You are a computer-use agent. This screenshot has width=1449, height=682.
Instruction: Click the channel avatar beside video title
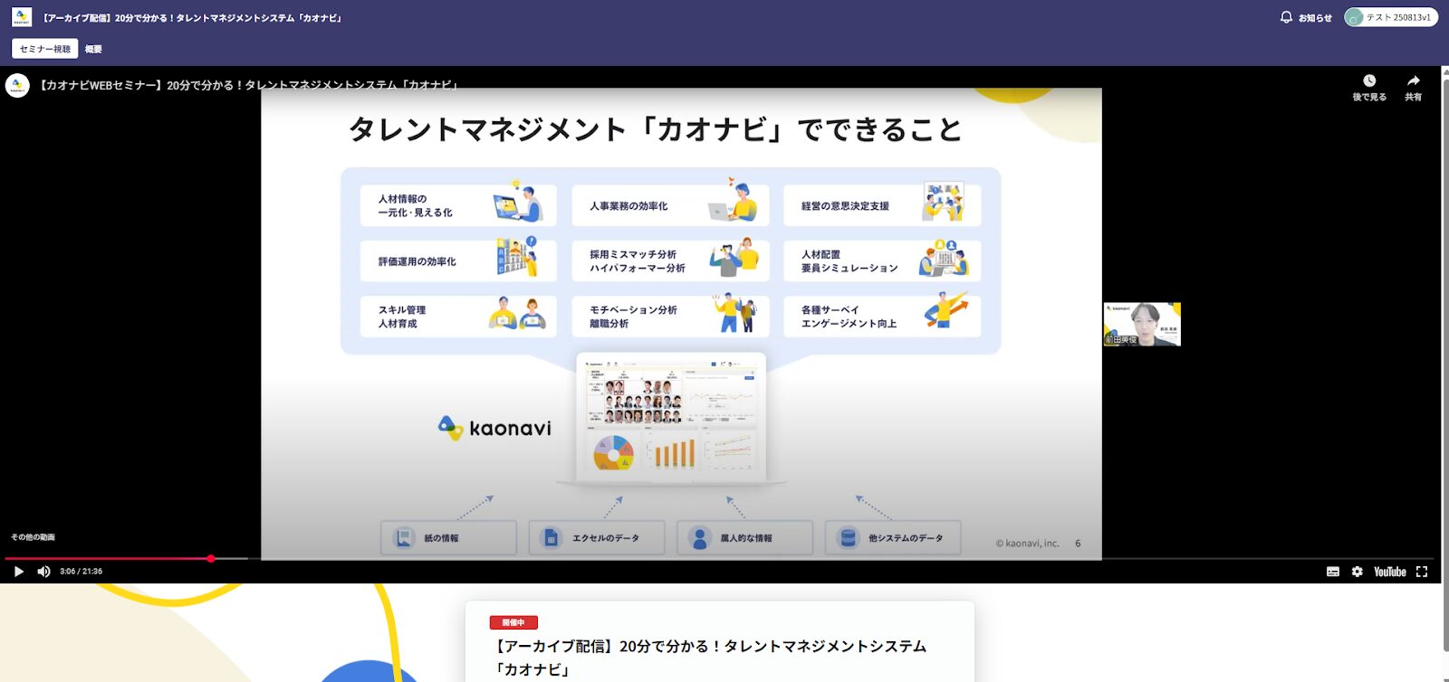click(17, 86)
